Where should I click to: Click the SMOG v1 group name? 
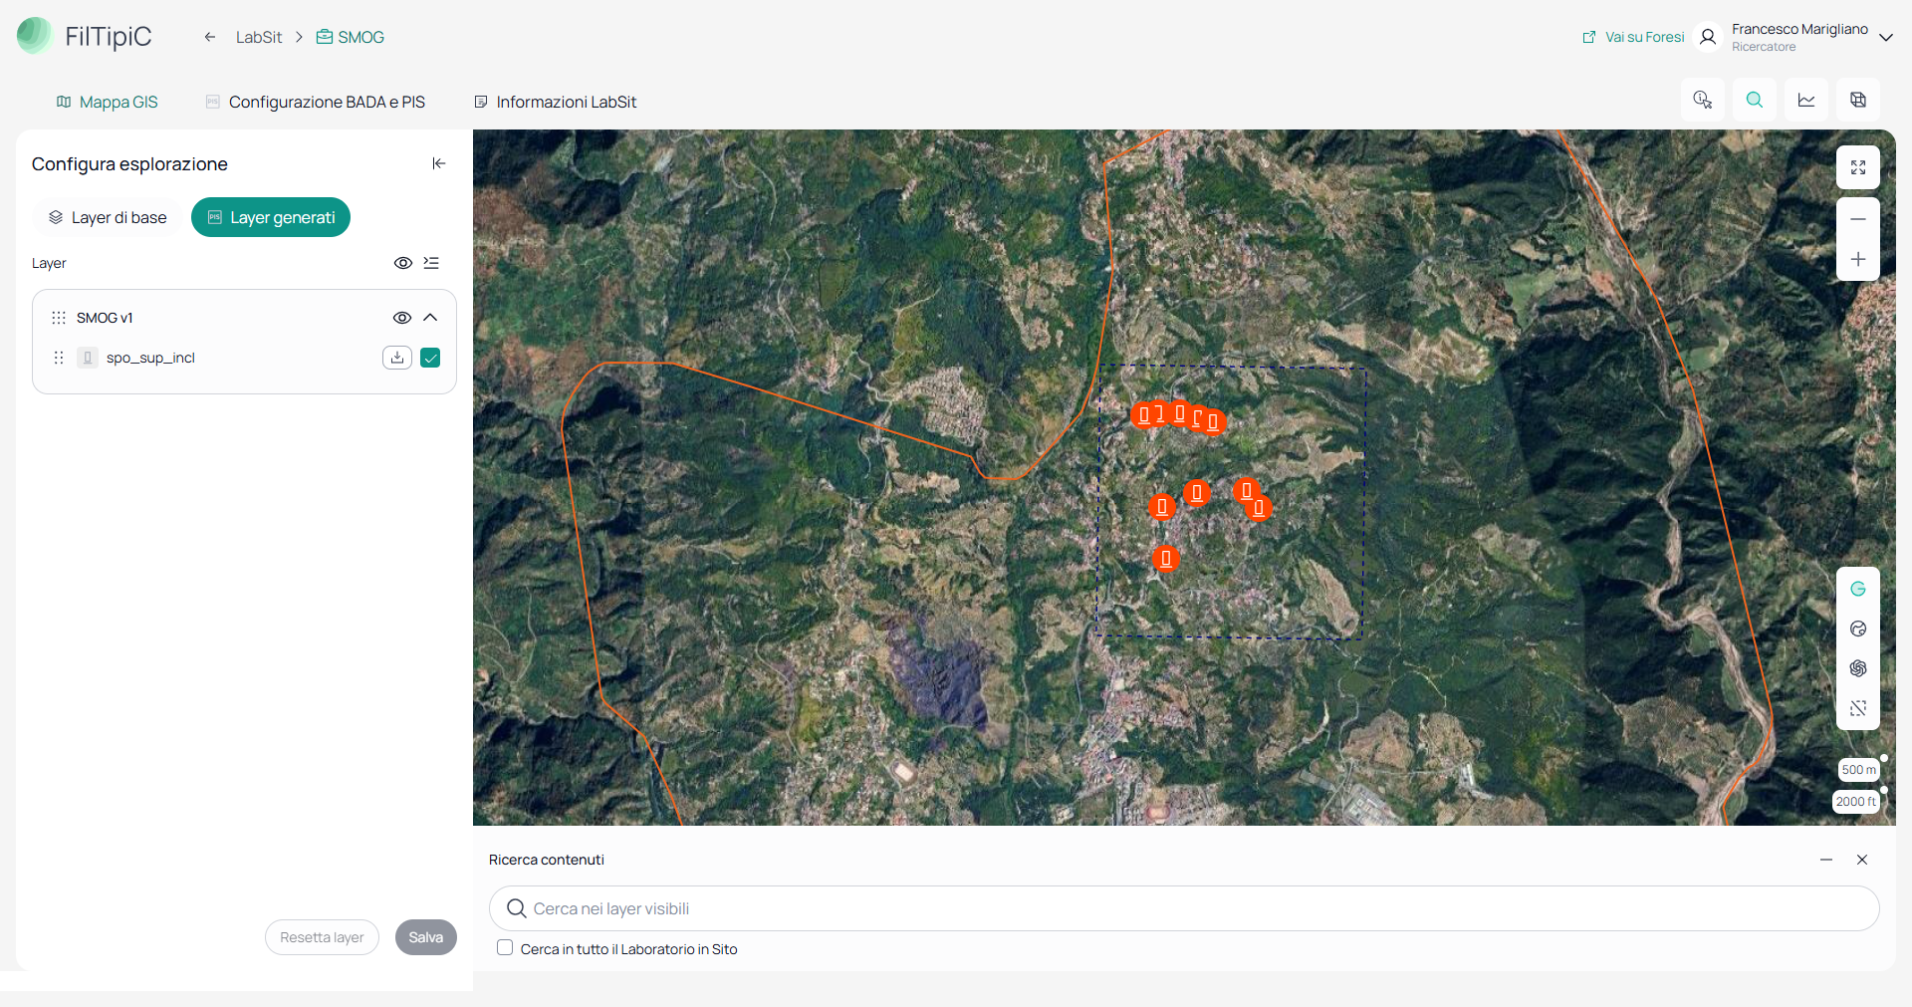click(105, 318)
